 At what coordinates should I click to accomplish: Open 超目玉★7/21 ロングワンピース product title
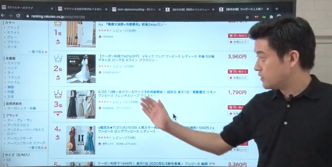coord(156,130)
